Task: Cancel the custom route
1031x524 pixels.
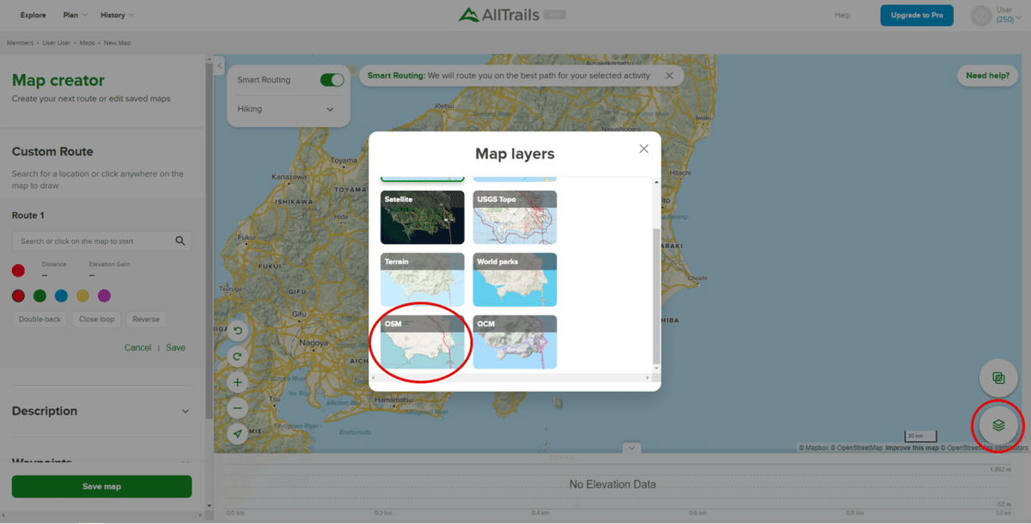Action: [137, 348]
